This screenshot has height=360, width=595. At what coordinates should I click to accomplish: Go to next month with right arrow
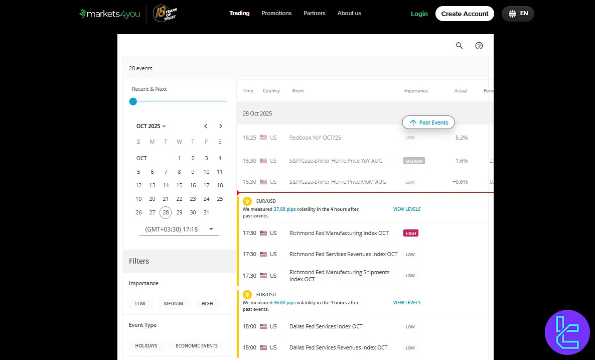(221, 126)
